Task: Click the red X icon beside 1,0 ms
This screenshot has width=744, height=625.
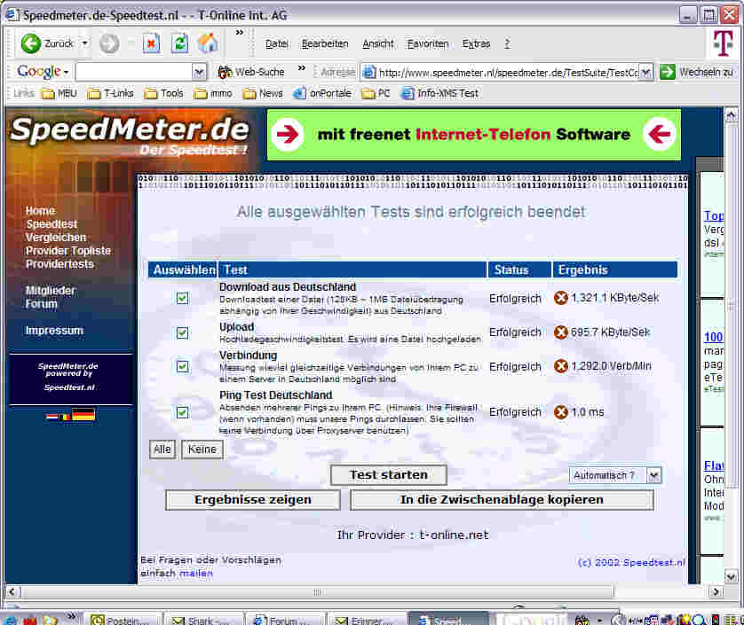Action: tap(561, 411)
